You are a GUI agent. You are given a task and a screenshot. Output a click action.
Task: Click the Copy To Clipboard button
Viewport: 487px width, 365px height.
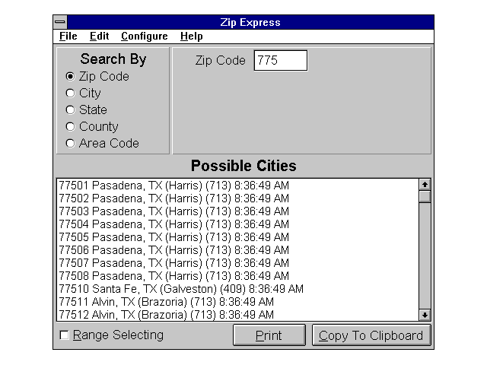pos(371,335)
